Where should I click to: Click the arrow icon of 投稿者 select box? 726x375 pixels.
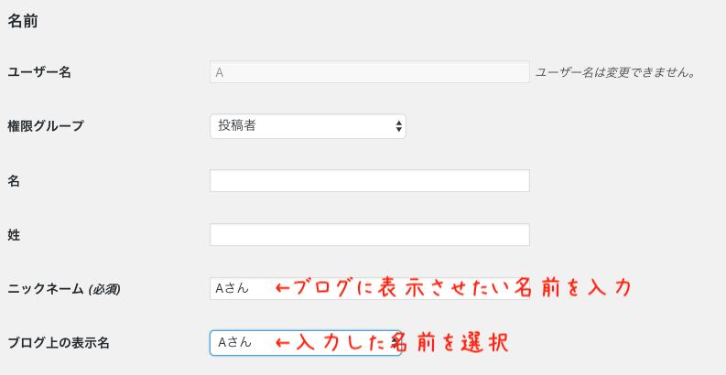tap(398, 126)
